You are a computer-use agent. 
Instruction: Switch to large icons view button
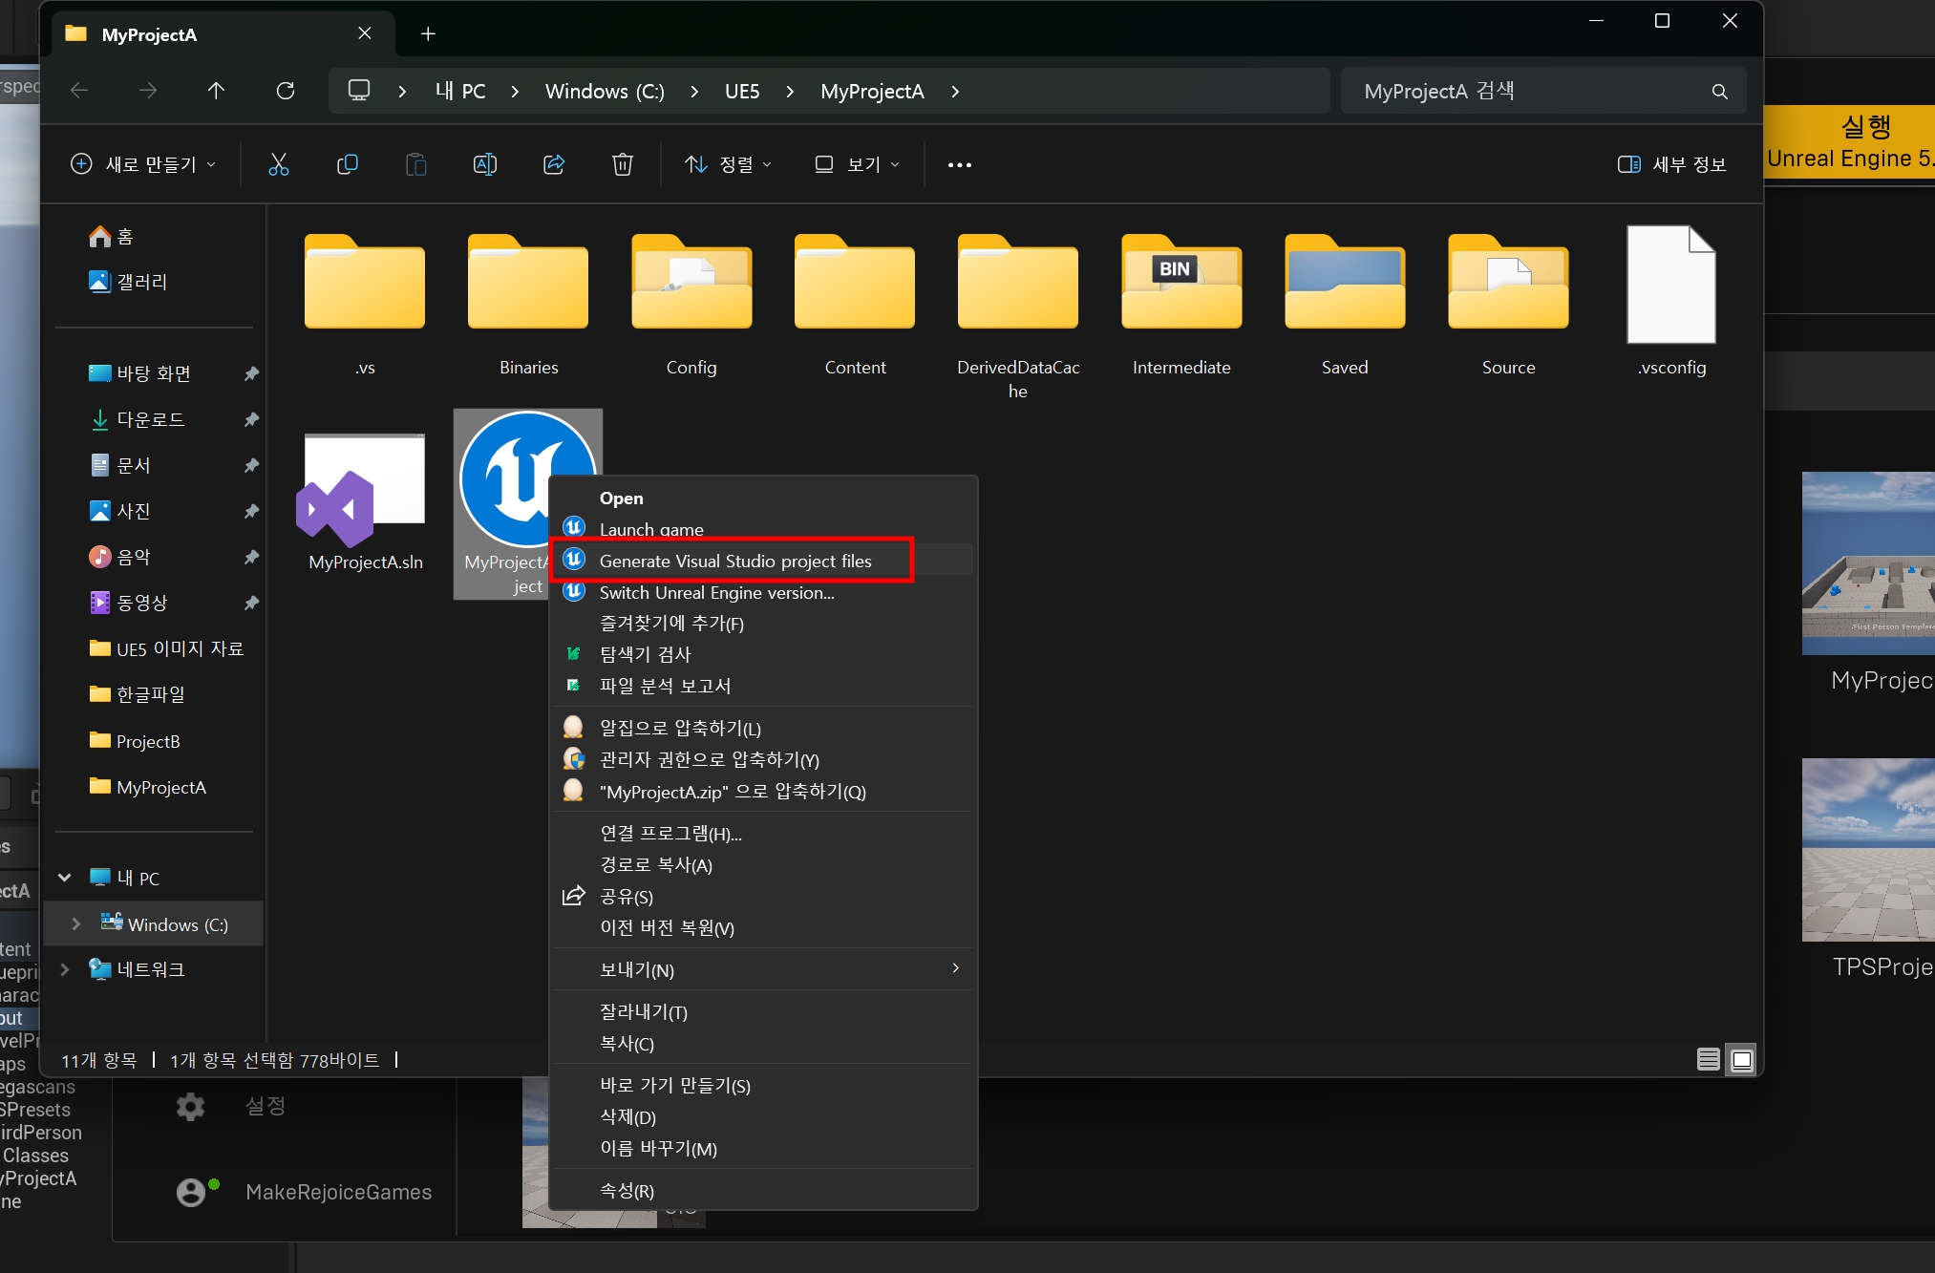1742,1059
